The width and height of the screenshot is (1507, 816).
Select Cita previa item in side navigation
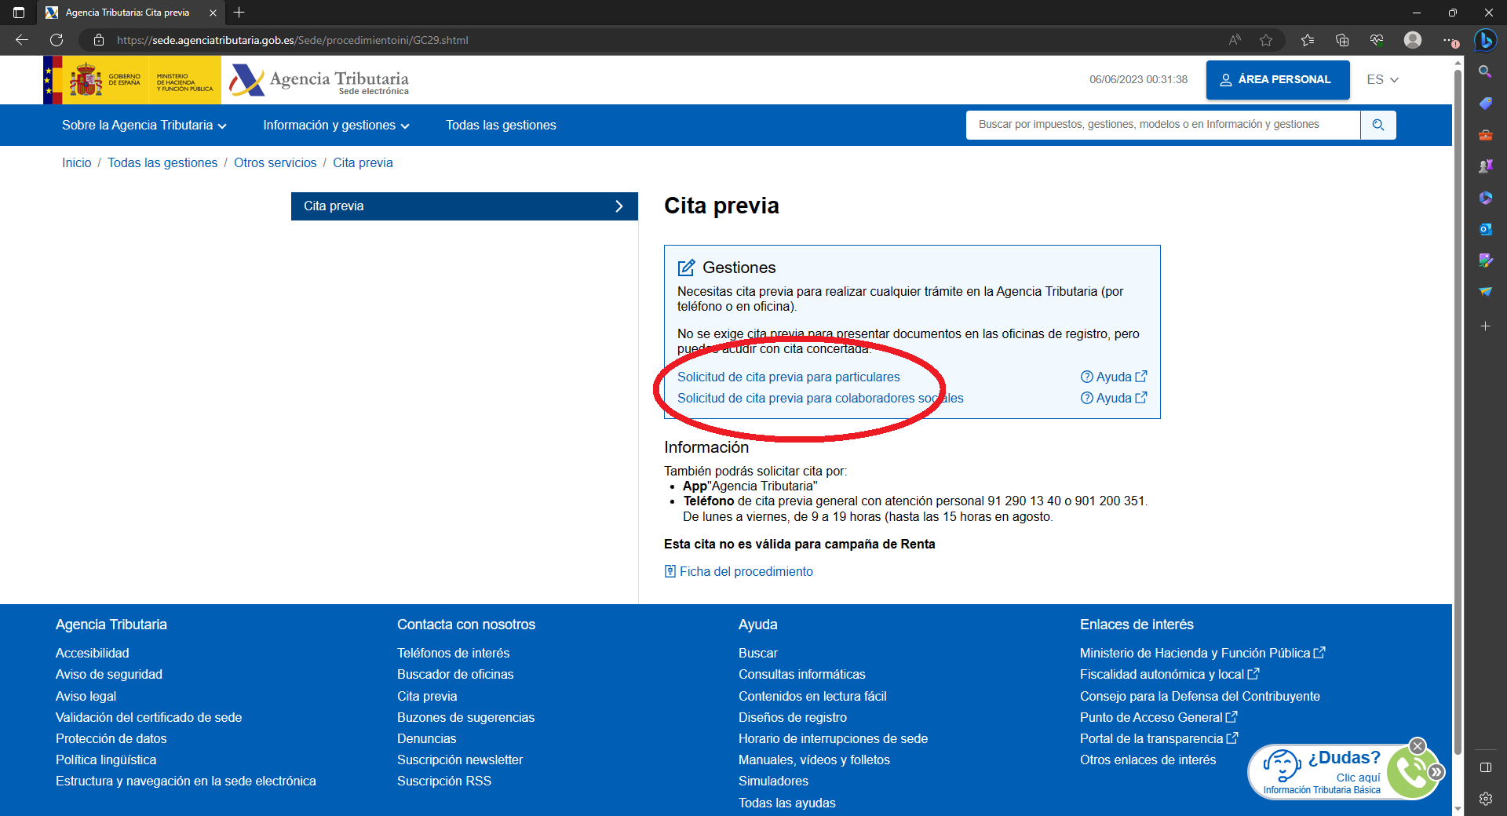[x=464, y=206]
